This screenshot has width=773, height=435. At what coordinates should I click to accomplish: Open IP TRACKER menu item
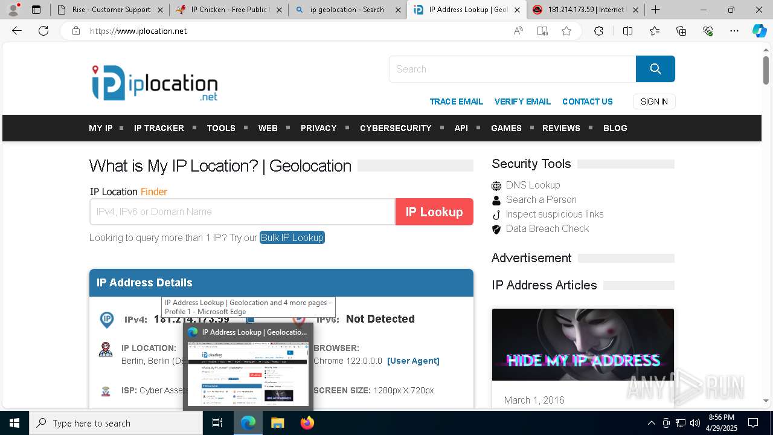[159, 128]
